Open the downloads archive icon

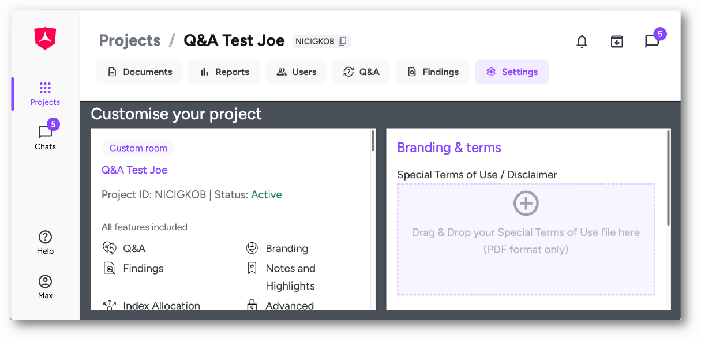617,42
